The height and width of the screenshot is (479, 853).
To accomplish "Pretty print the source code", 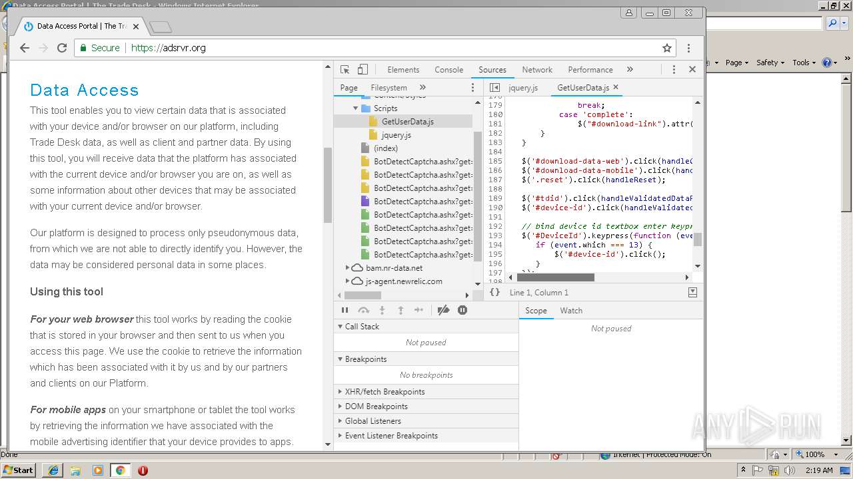I will 494,292.
